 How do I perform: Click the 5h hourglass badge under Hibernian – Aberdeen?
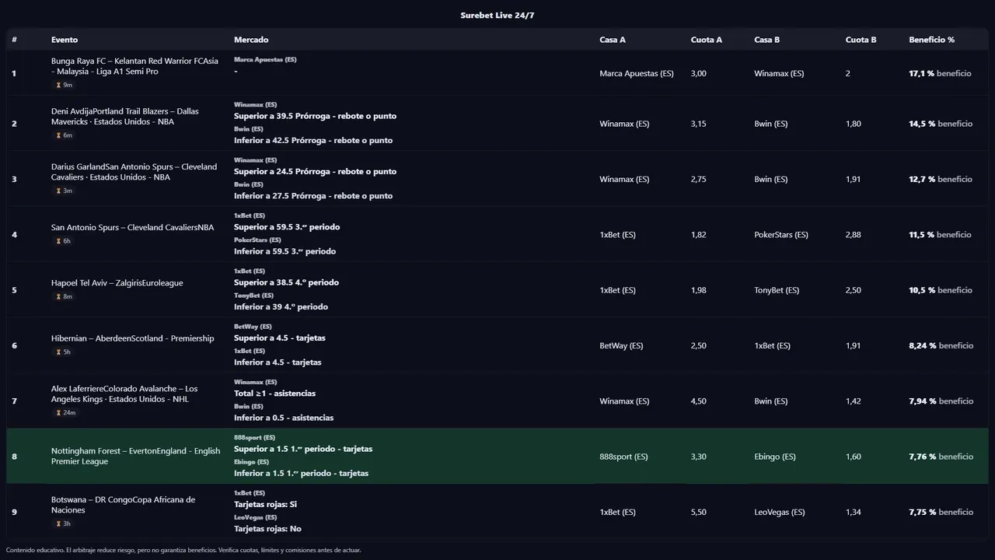tap(63, 352)
